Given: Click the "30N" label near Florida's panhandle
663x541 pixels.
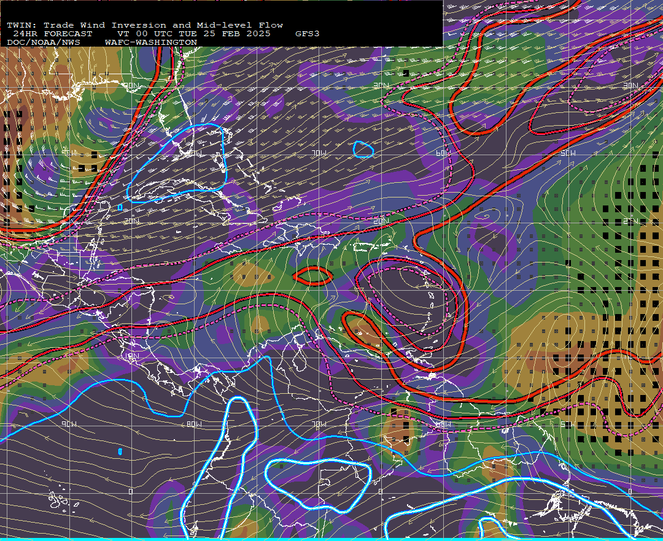Looking at the screenshot, I should pos(132,85).
